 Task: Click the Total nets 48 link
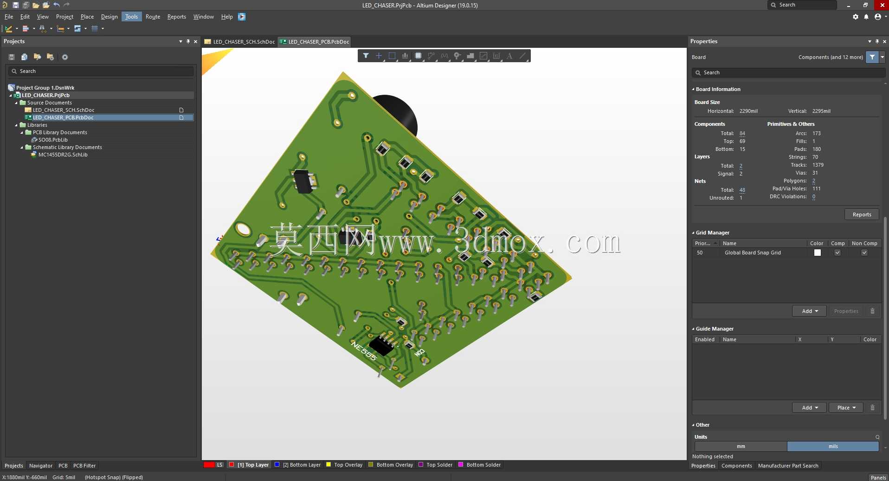pos(742,190)
